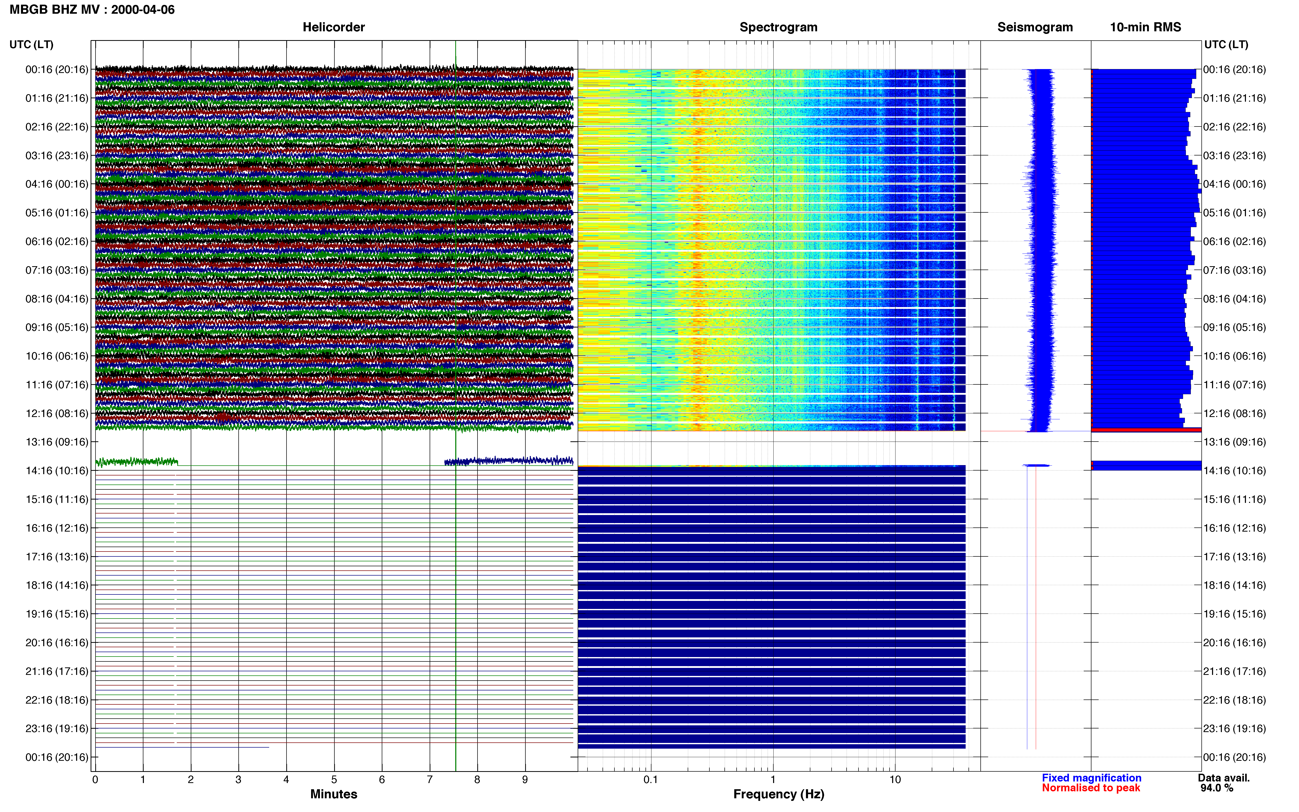
Task: Click the left UTC (LT) axis label
Action: [31, 44]
